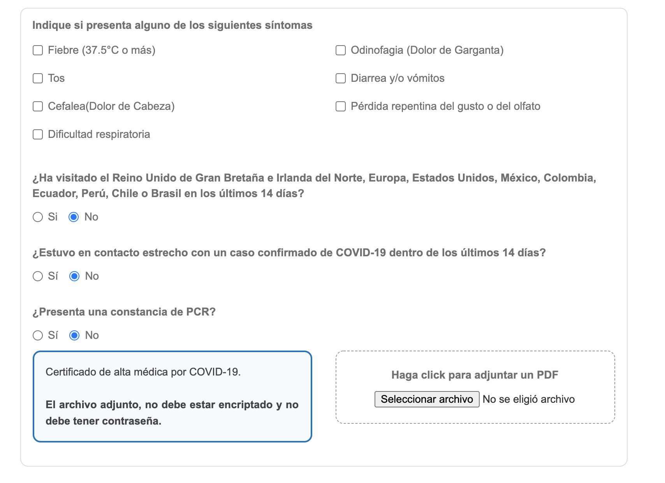Check the Fiebre (37.5°C o más) checkbox
The width and height of the screenshot is (665, 483).
pos(38,51)
